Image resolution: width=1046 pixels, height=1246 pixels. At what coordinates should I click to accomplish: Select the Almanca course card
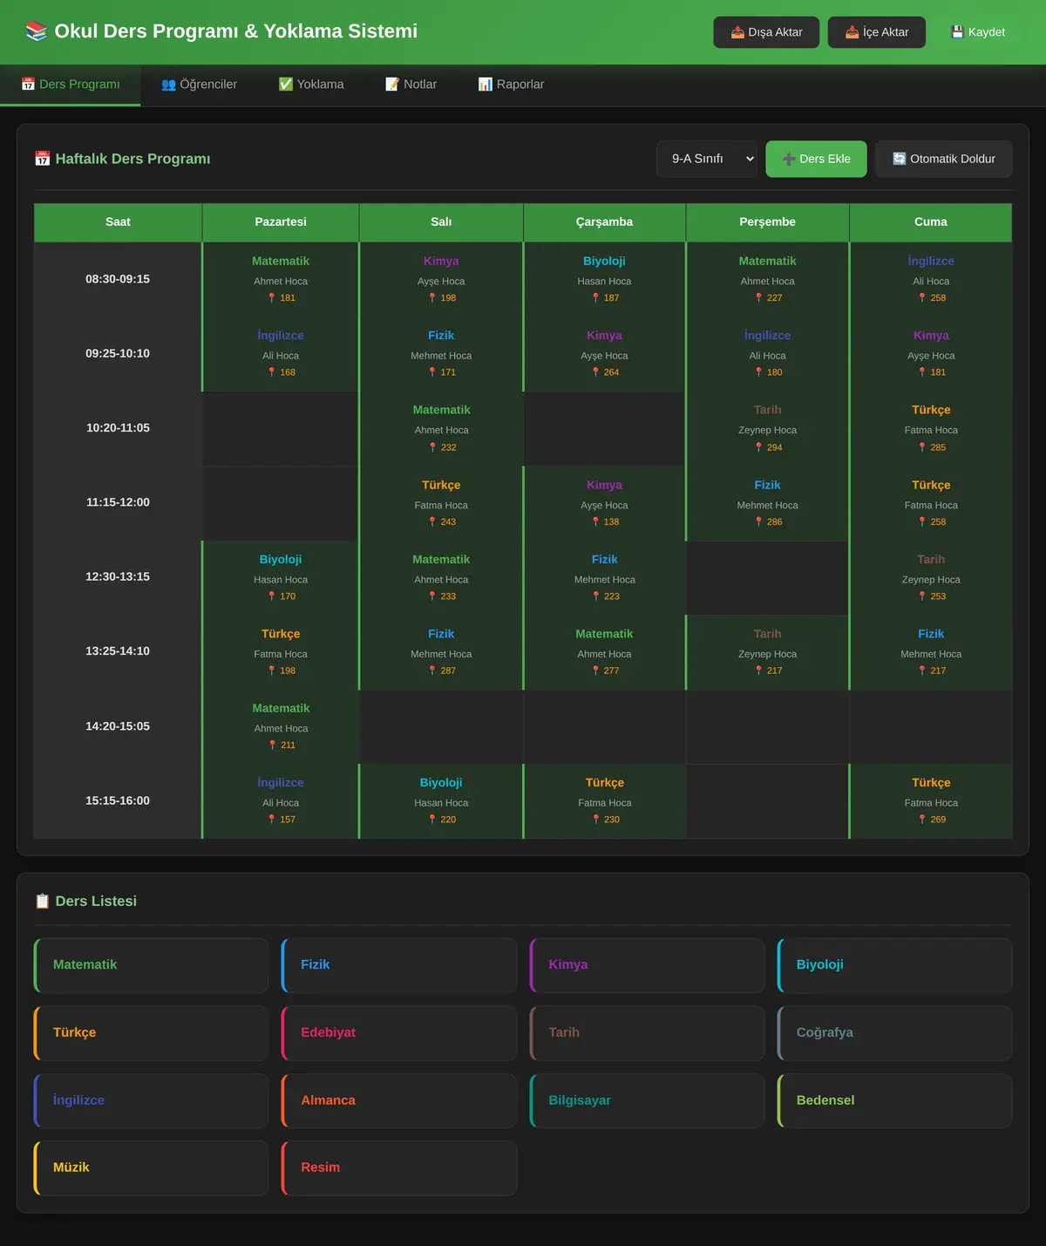click(x=399, y=1100)
